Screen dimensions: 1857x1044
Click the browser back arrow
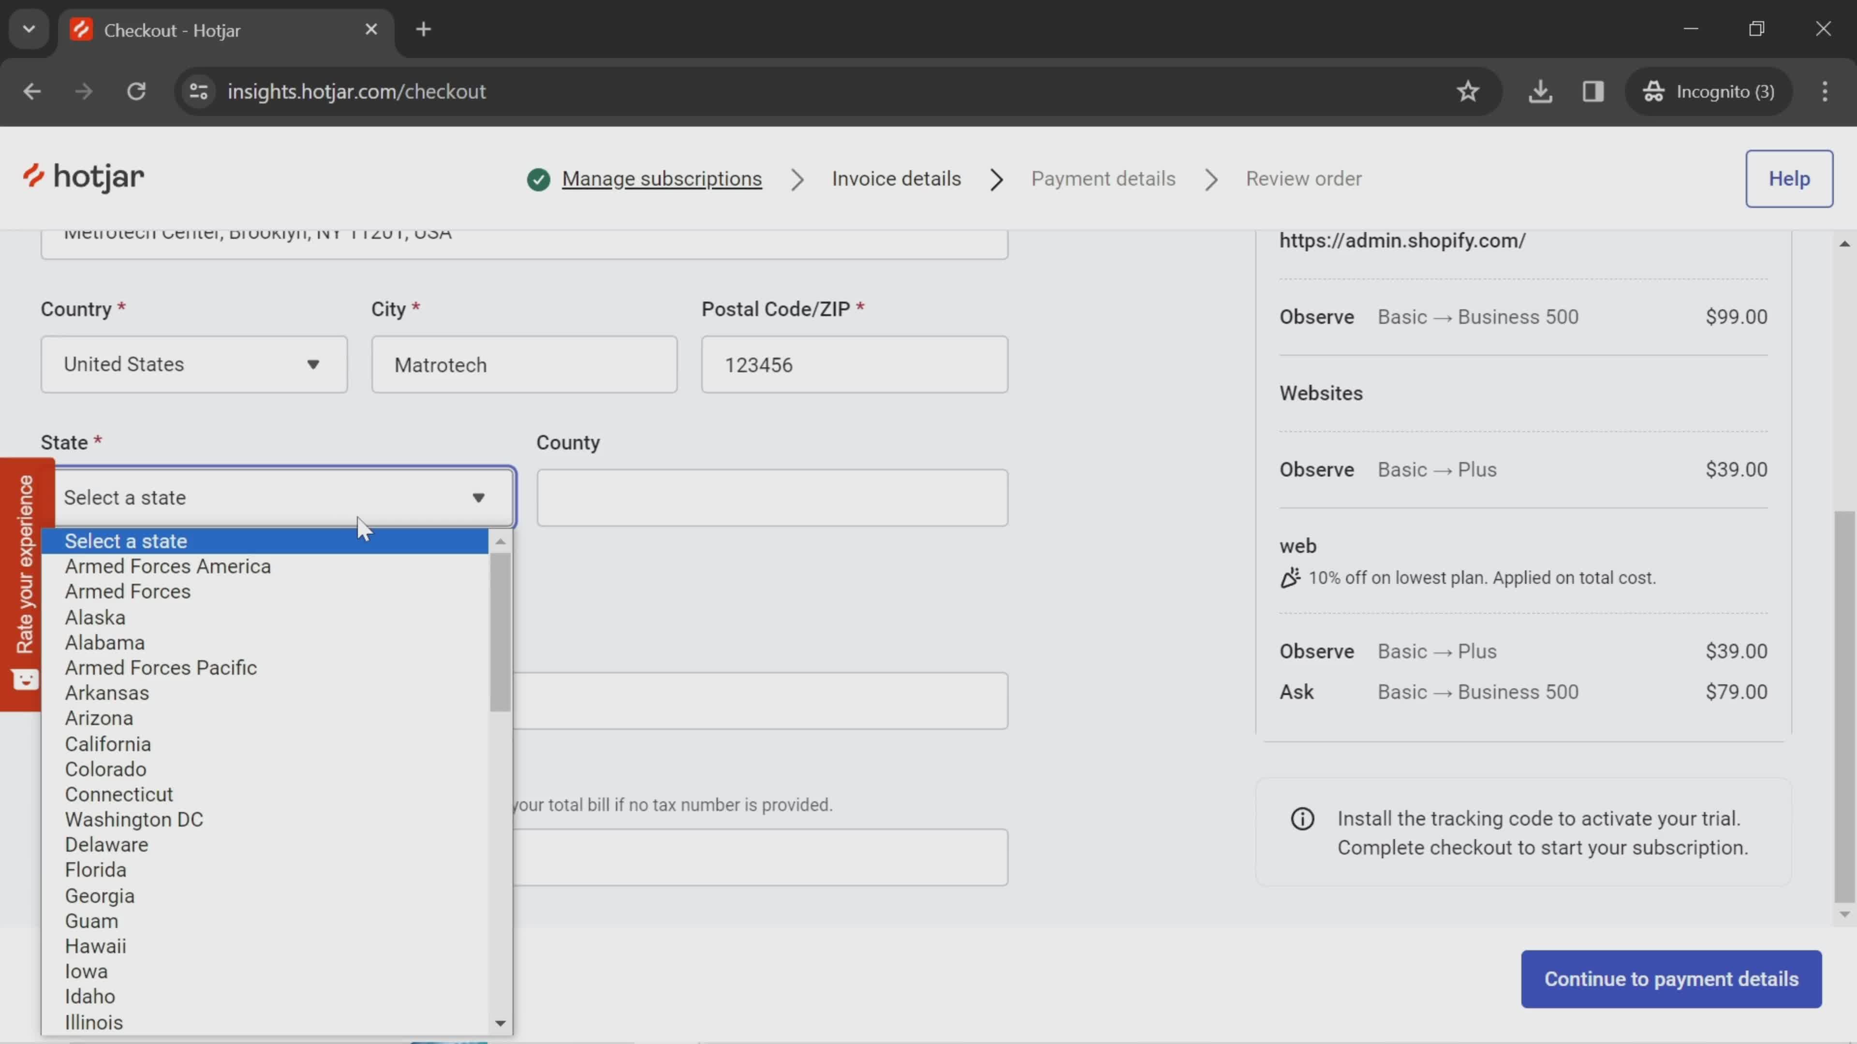pyautogui.click(x=32, y=91)
